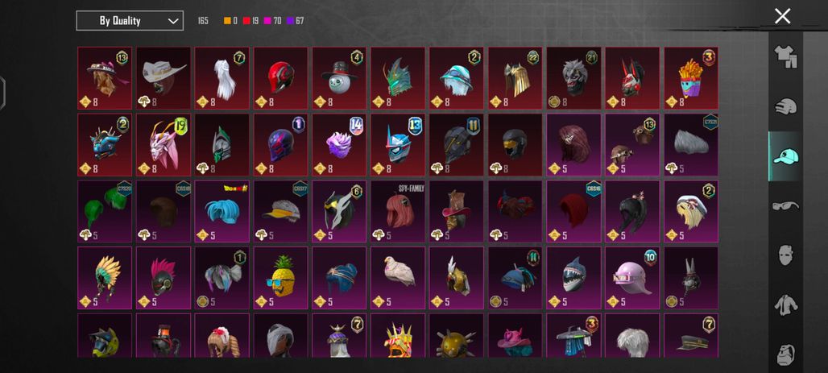Select the white pigeon headwear item
The image size is (828, 373).
point(398,278)
